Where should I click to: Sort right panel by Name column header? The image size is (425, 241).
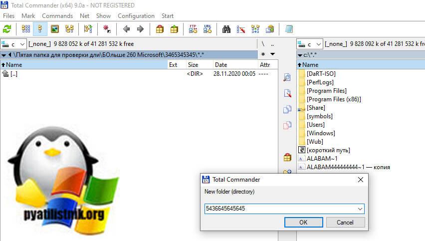[361, 65]
